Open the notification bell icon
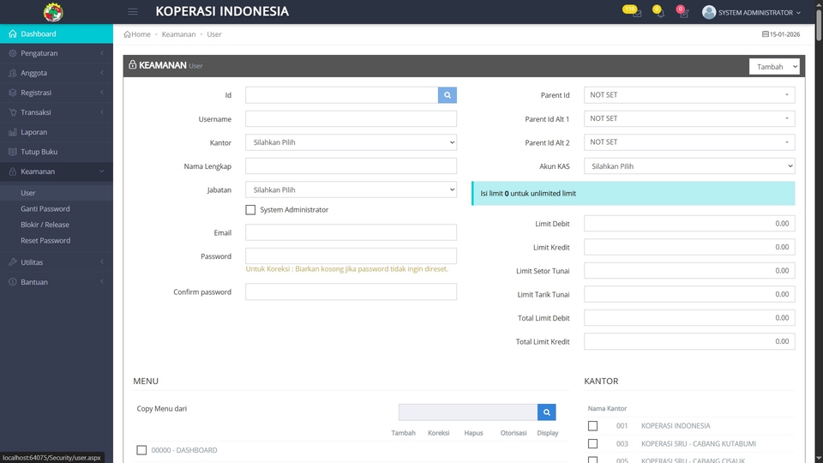823x463 pixels. click(658, 13)
